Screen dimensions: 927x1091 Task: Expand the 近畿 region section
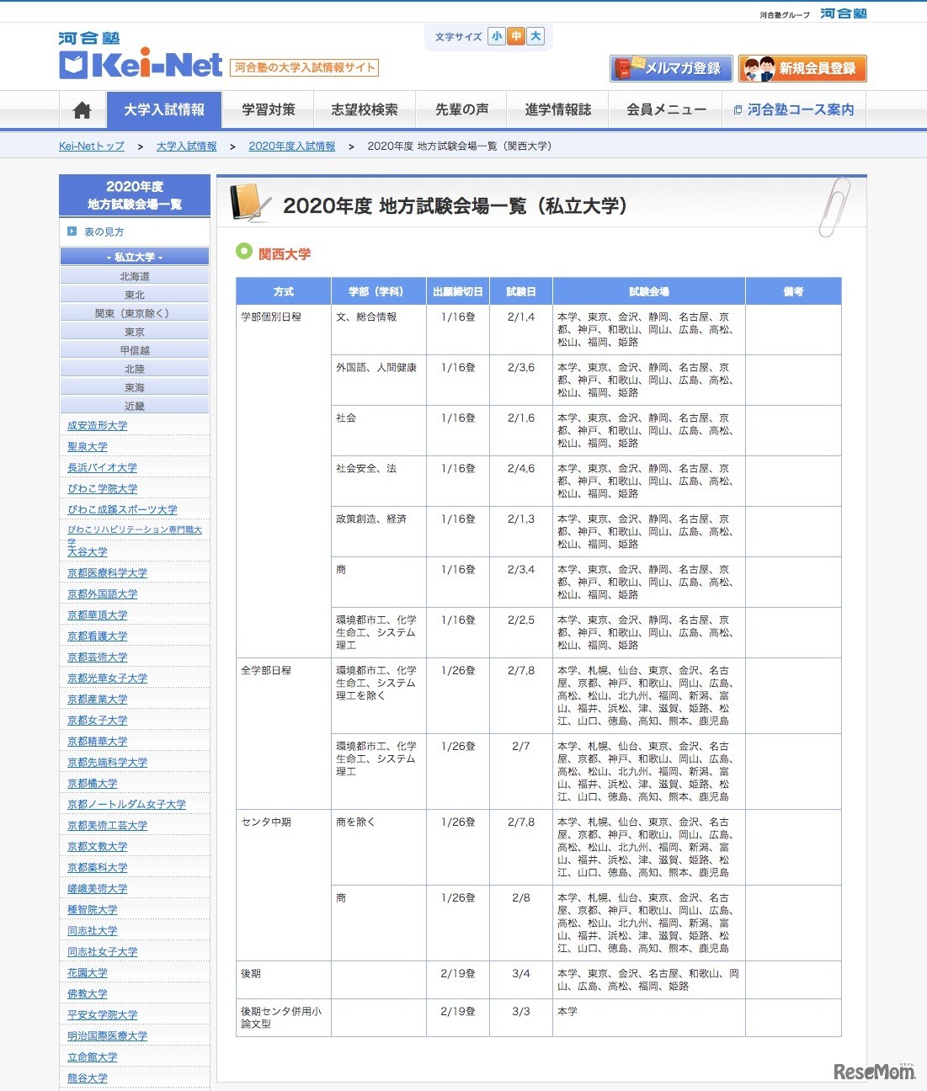tap(134, 404)
